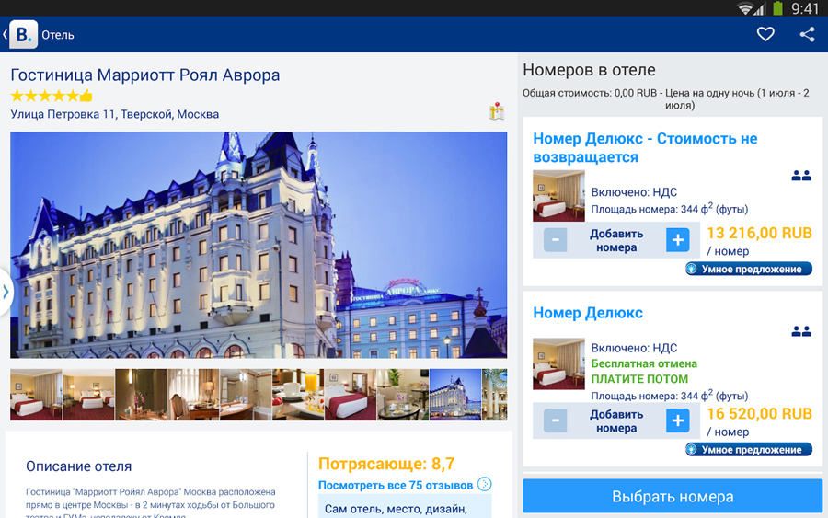Decrease room count for 13 216,00 RUB room

pos(556,240)
